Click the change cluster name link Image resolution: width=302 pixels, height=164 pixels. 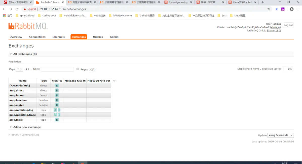click(x=275, y=27)
